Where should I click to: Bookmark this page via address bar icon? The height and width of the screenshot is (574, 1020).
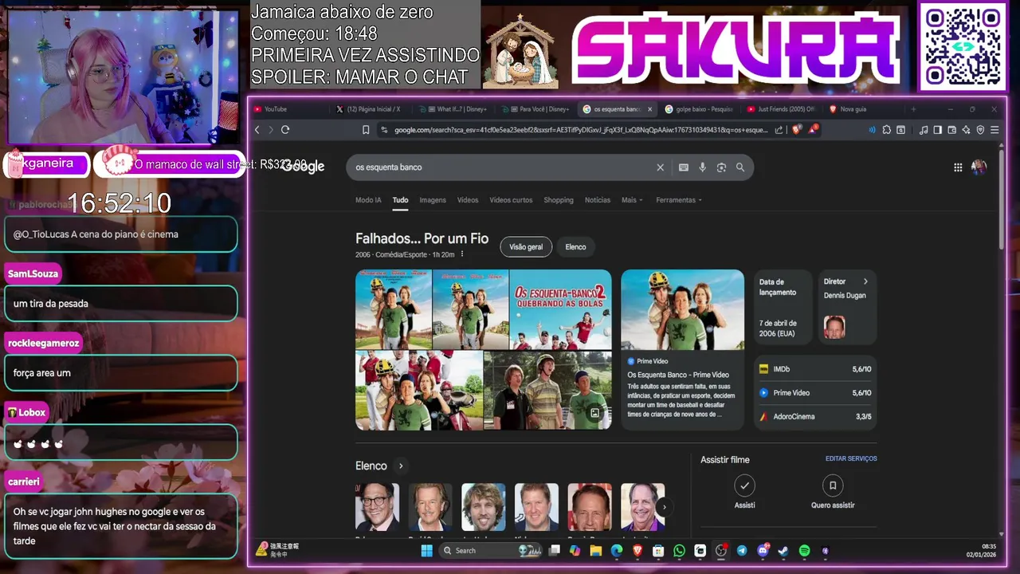point(366,130)
